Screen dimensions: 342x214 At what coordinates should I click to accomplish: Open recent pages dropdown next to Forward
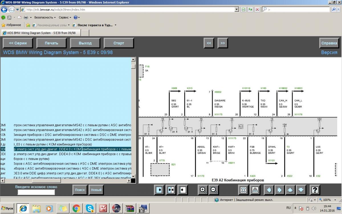point(17,9)
